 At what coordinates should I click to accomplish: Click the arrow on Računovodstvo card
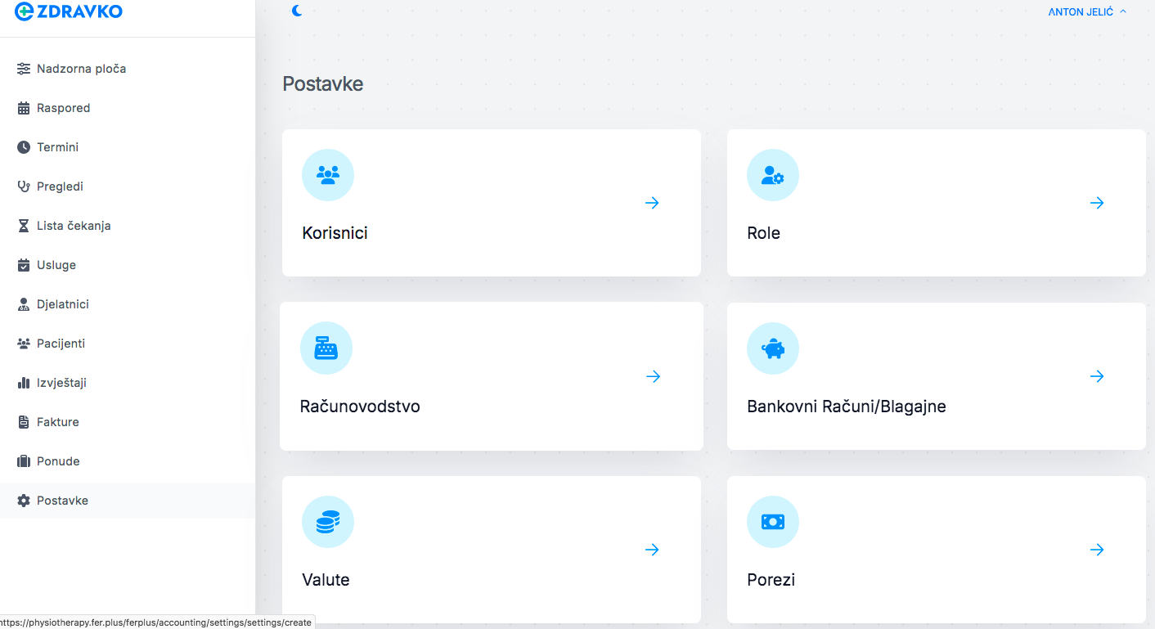click(653, 376)
